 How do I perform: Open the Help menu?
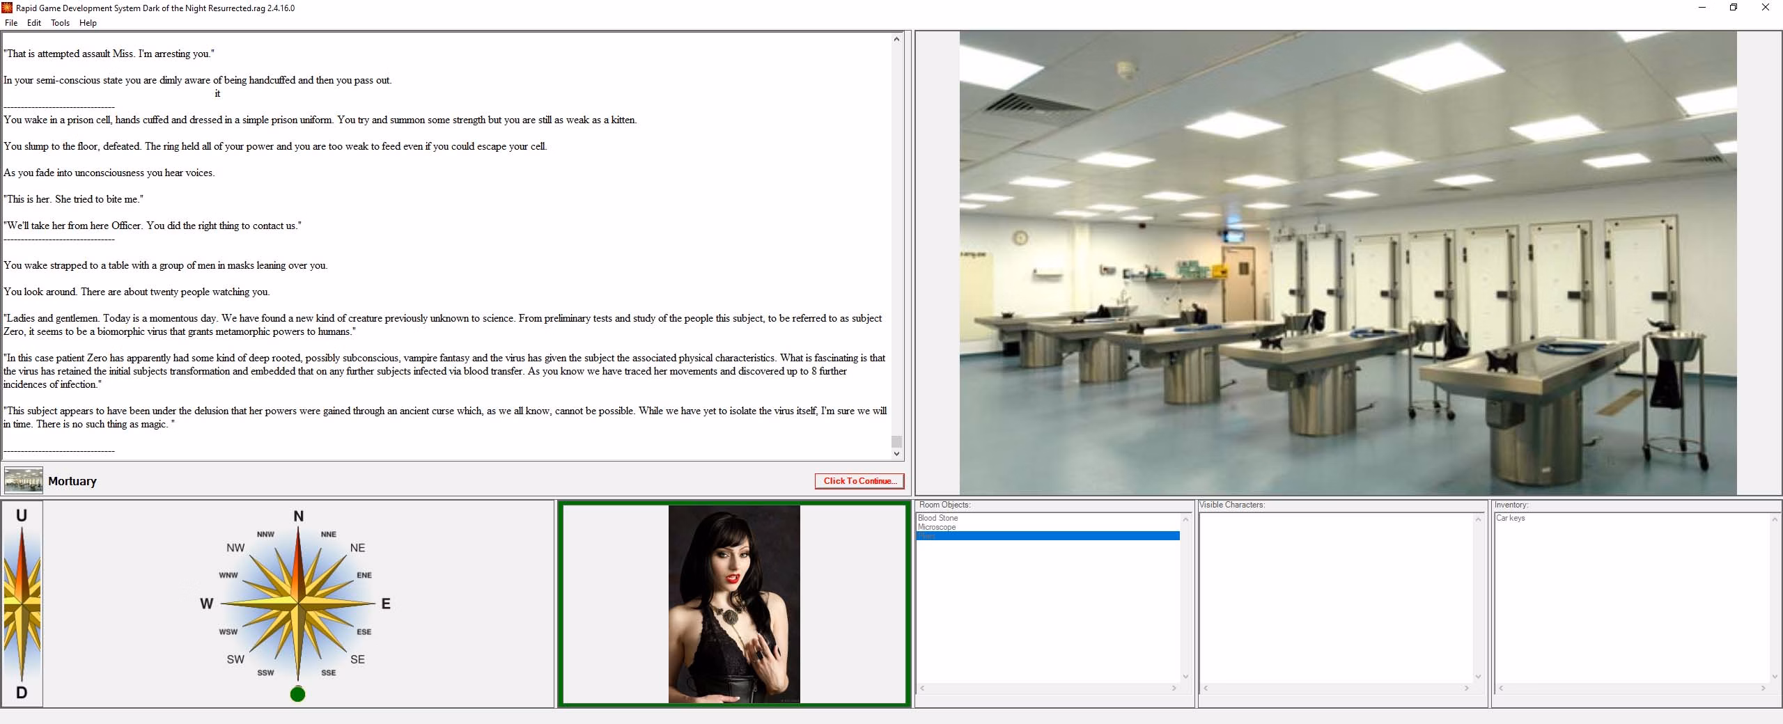pos(88,23)
